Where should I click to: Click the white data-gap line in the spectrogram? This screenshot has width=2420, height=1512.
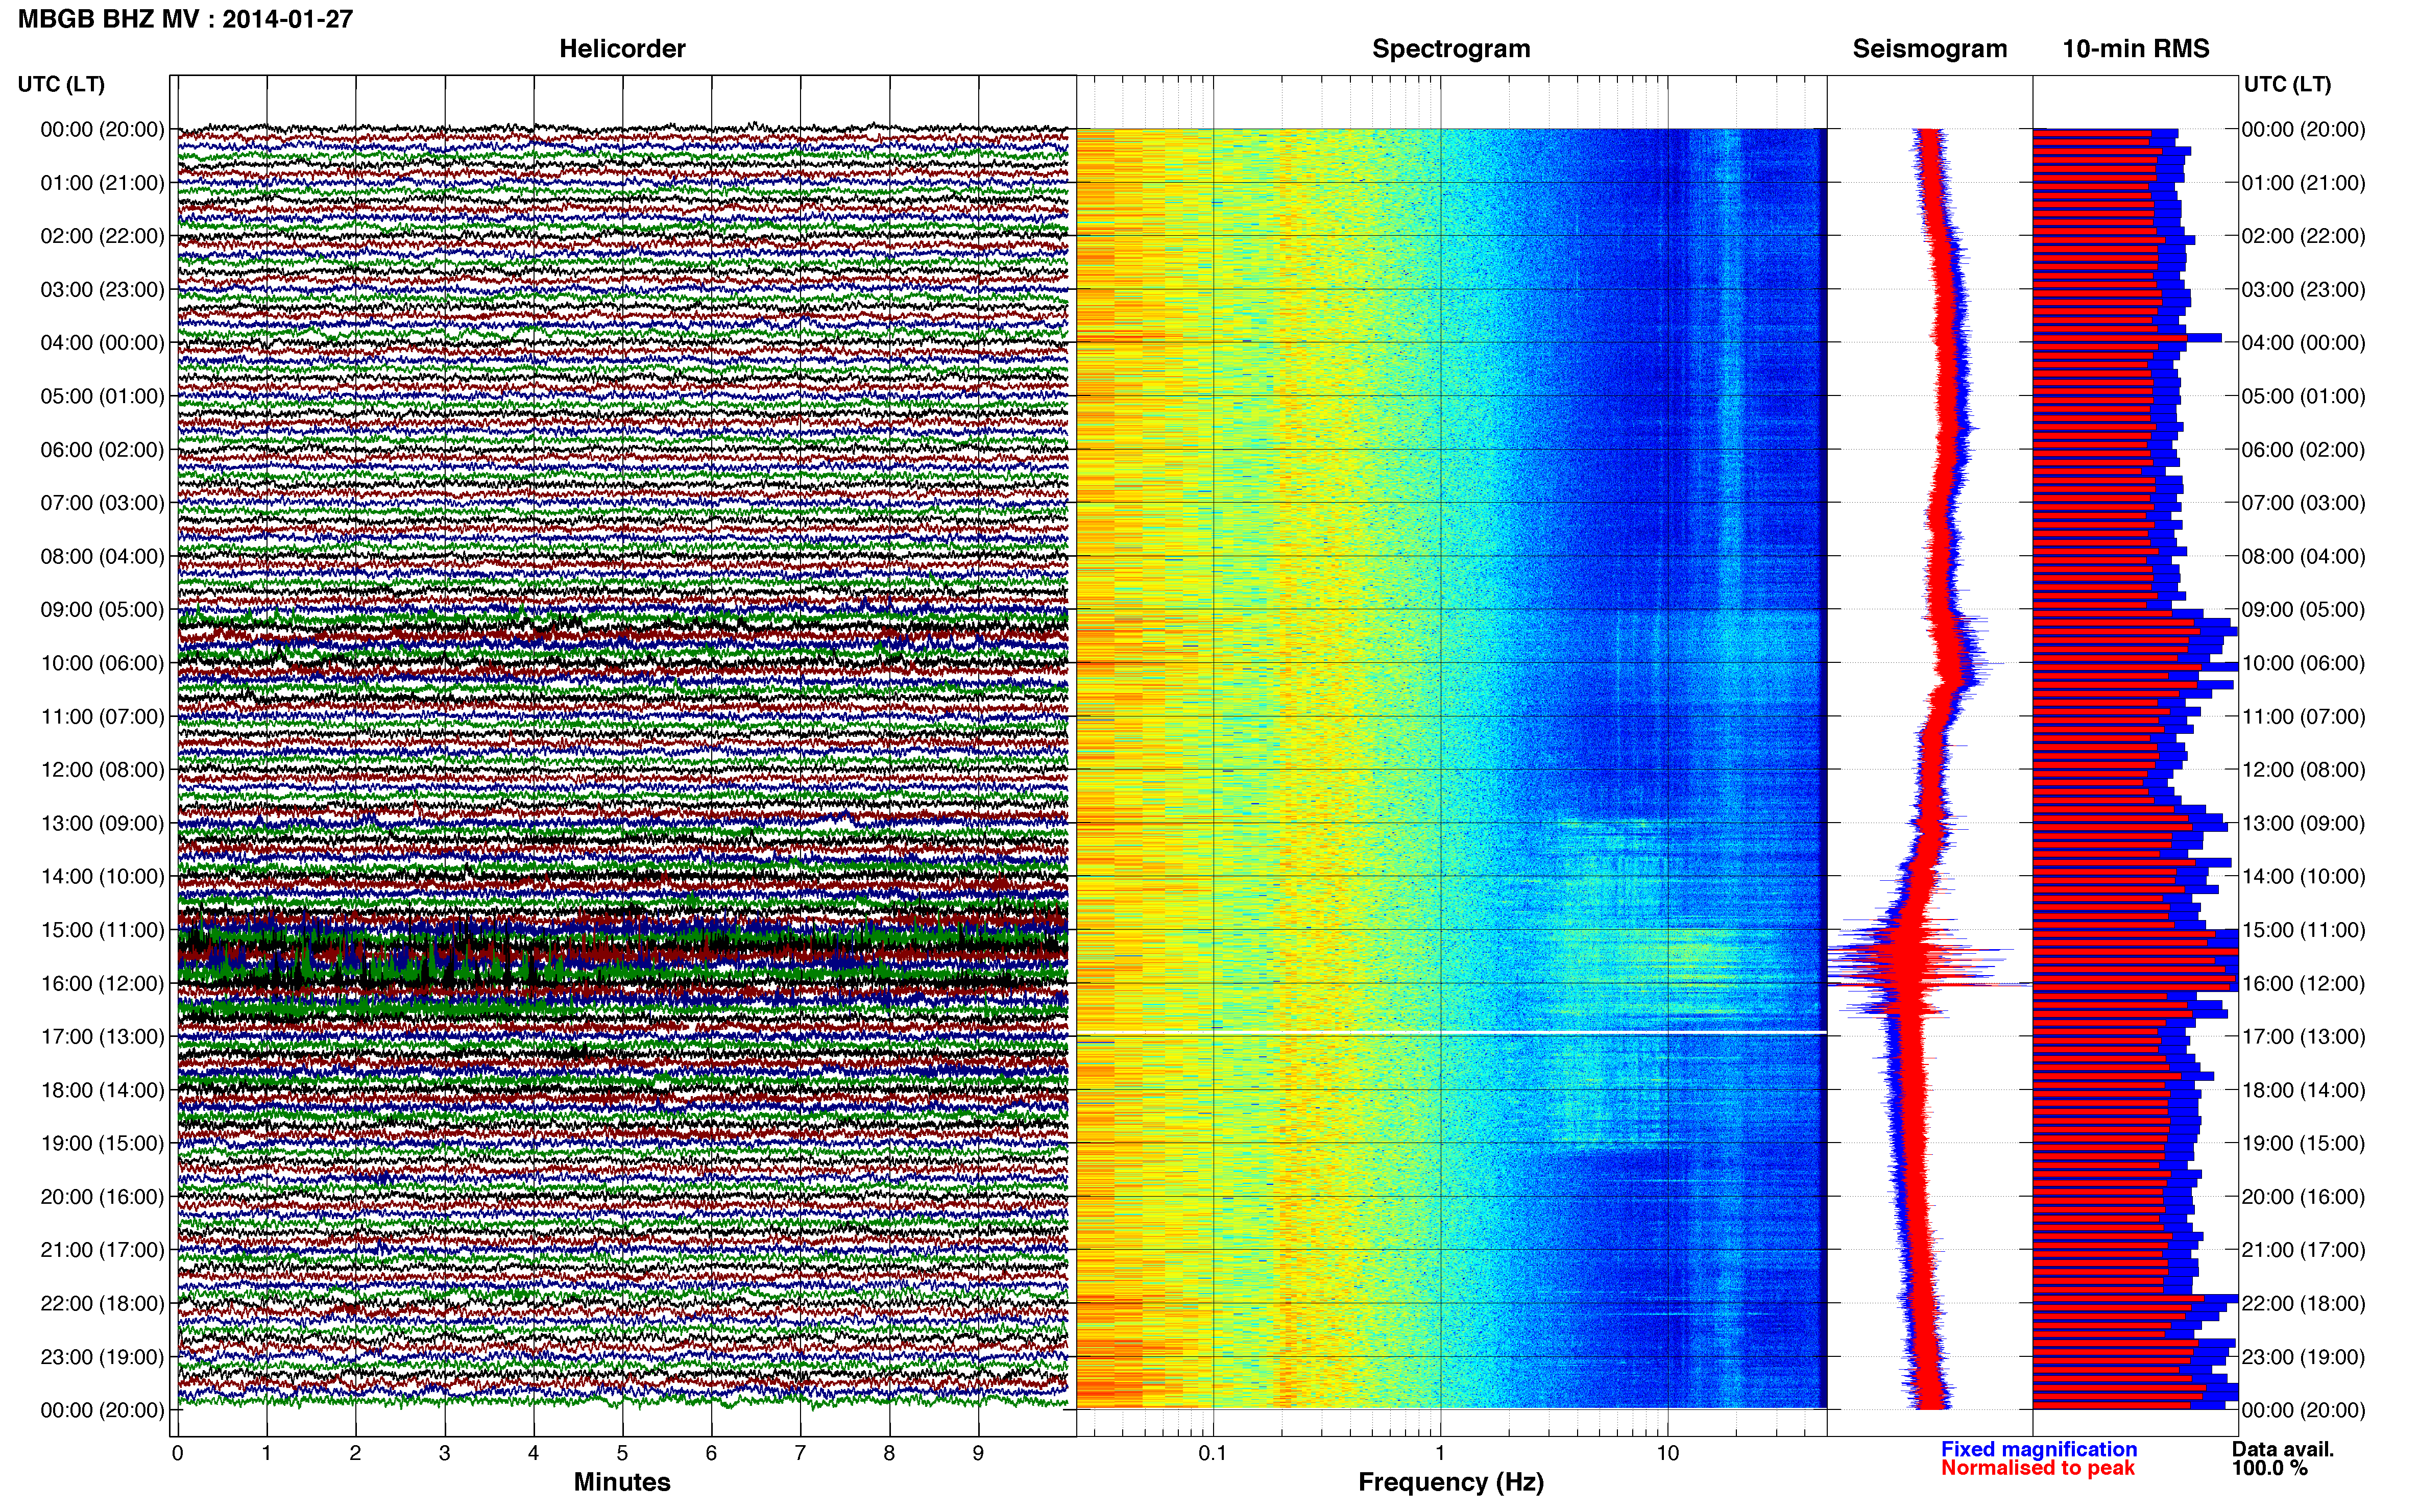(1451, 1032)
